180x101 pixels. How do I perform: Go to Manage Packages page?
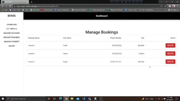coord(12,33)
